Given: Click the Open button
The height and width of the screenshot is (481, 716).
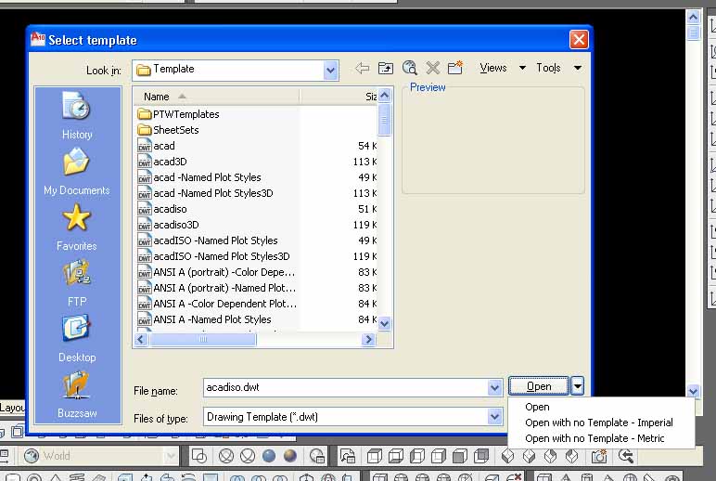Looking at the screenshot, I should click(539, 386).
